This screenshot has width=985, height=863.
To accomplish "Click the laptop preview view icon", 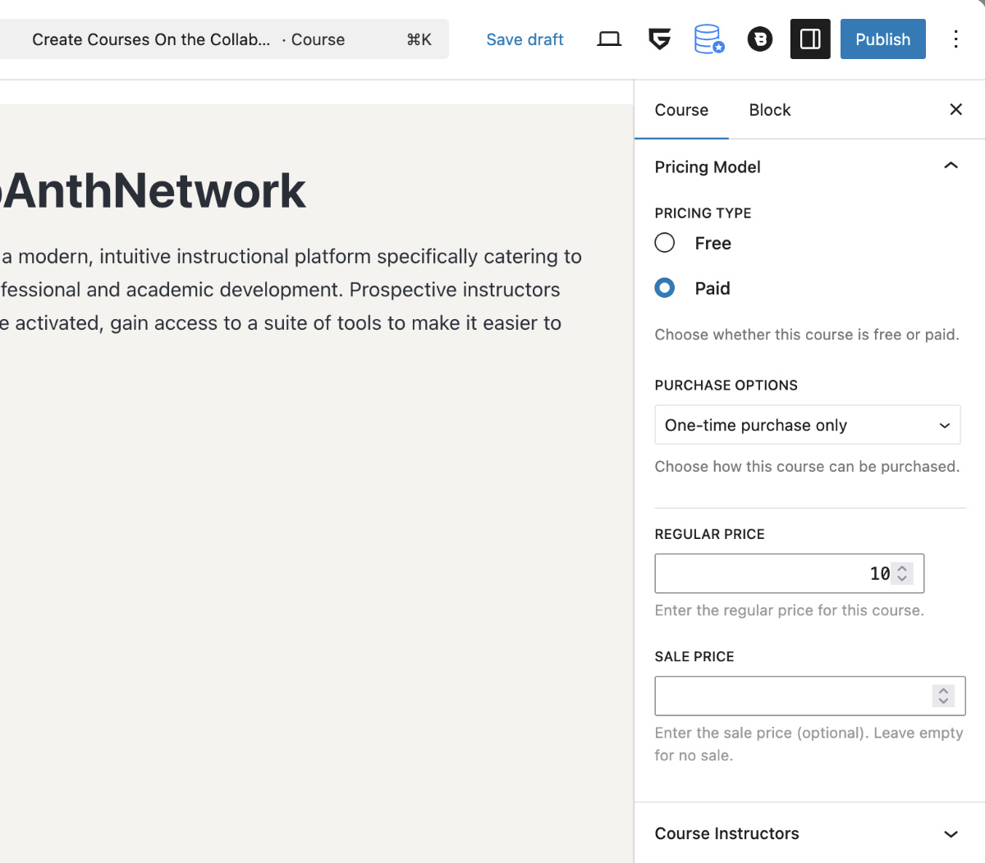I will click(x=609, y=39).
